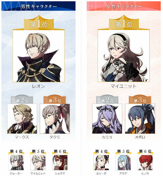
Task: Select the カミラ second place portrait
Action: [107, 119]
